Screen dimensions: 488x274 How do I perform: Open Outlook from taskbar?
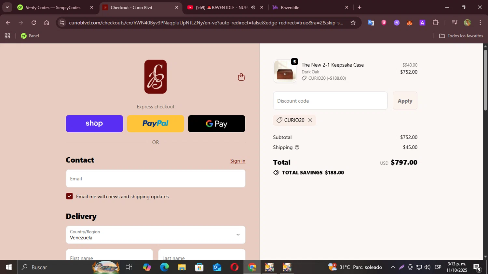point(217,267)
